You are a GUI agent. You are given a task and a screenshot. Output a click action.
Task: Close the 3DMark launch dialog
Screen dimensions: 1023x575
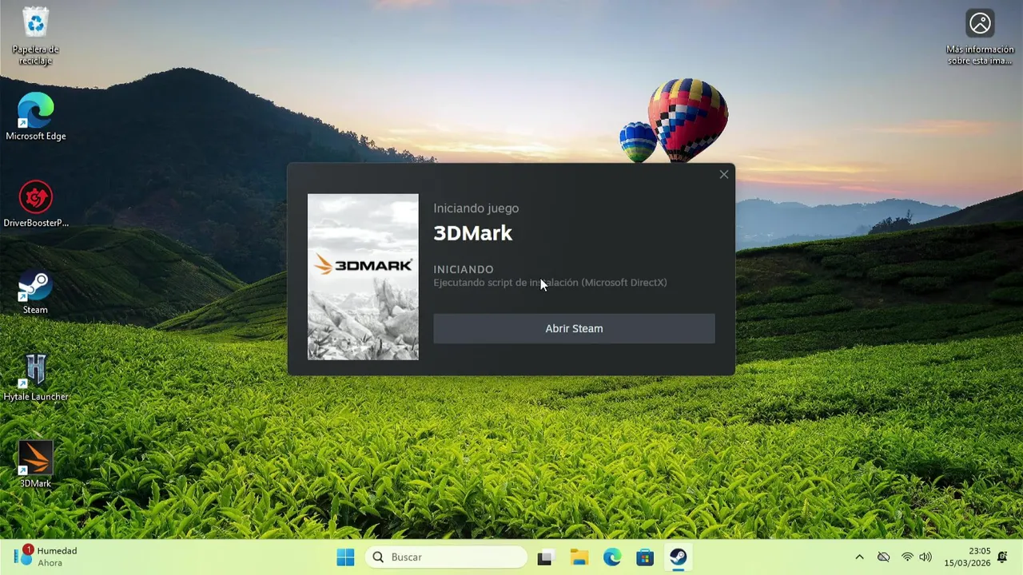coord(724,174)
